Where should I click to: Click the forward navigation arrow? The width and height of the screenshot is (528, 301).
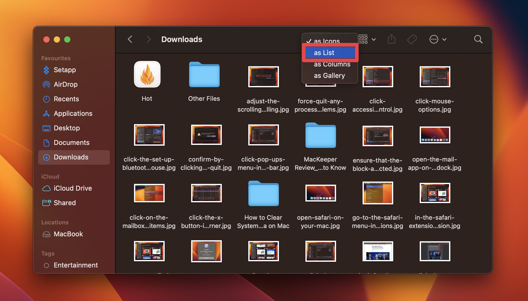[149, 39]
